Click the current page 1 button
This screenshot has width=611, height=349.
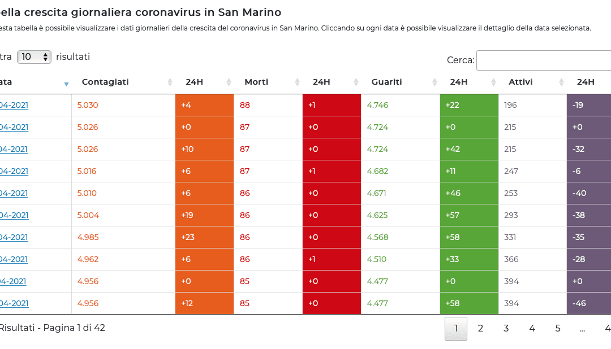pyautogui.click(x=456, y=329)
